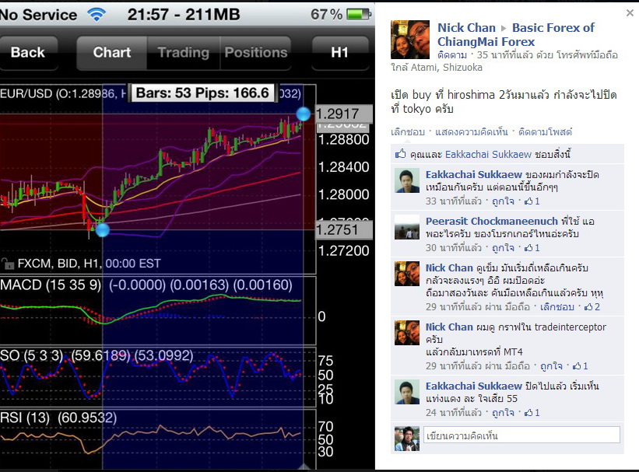Click the '21:57 - 211MB' status bar text
The height and width of the screenshot is (472, 639).
[184, 15]
